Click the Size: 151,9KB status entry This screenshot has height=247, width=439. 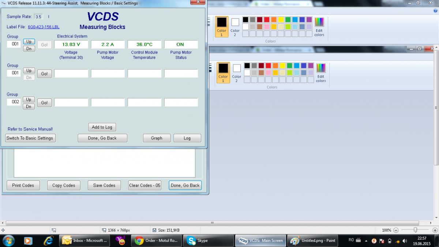pos(166,230)
